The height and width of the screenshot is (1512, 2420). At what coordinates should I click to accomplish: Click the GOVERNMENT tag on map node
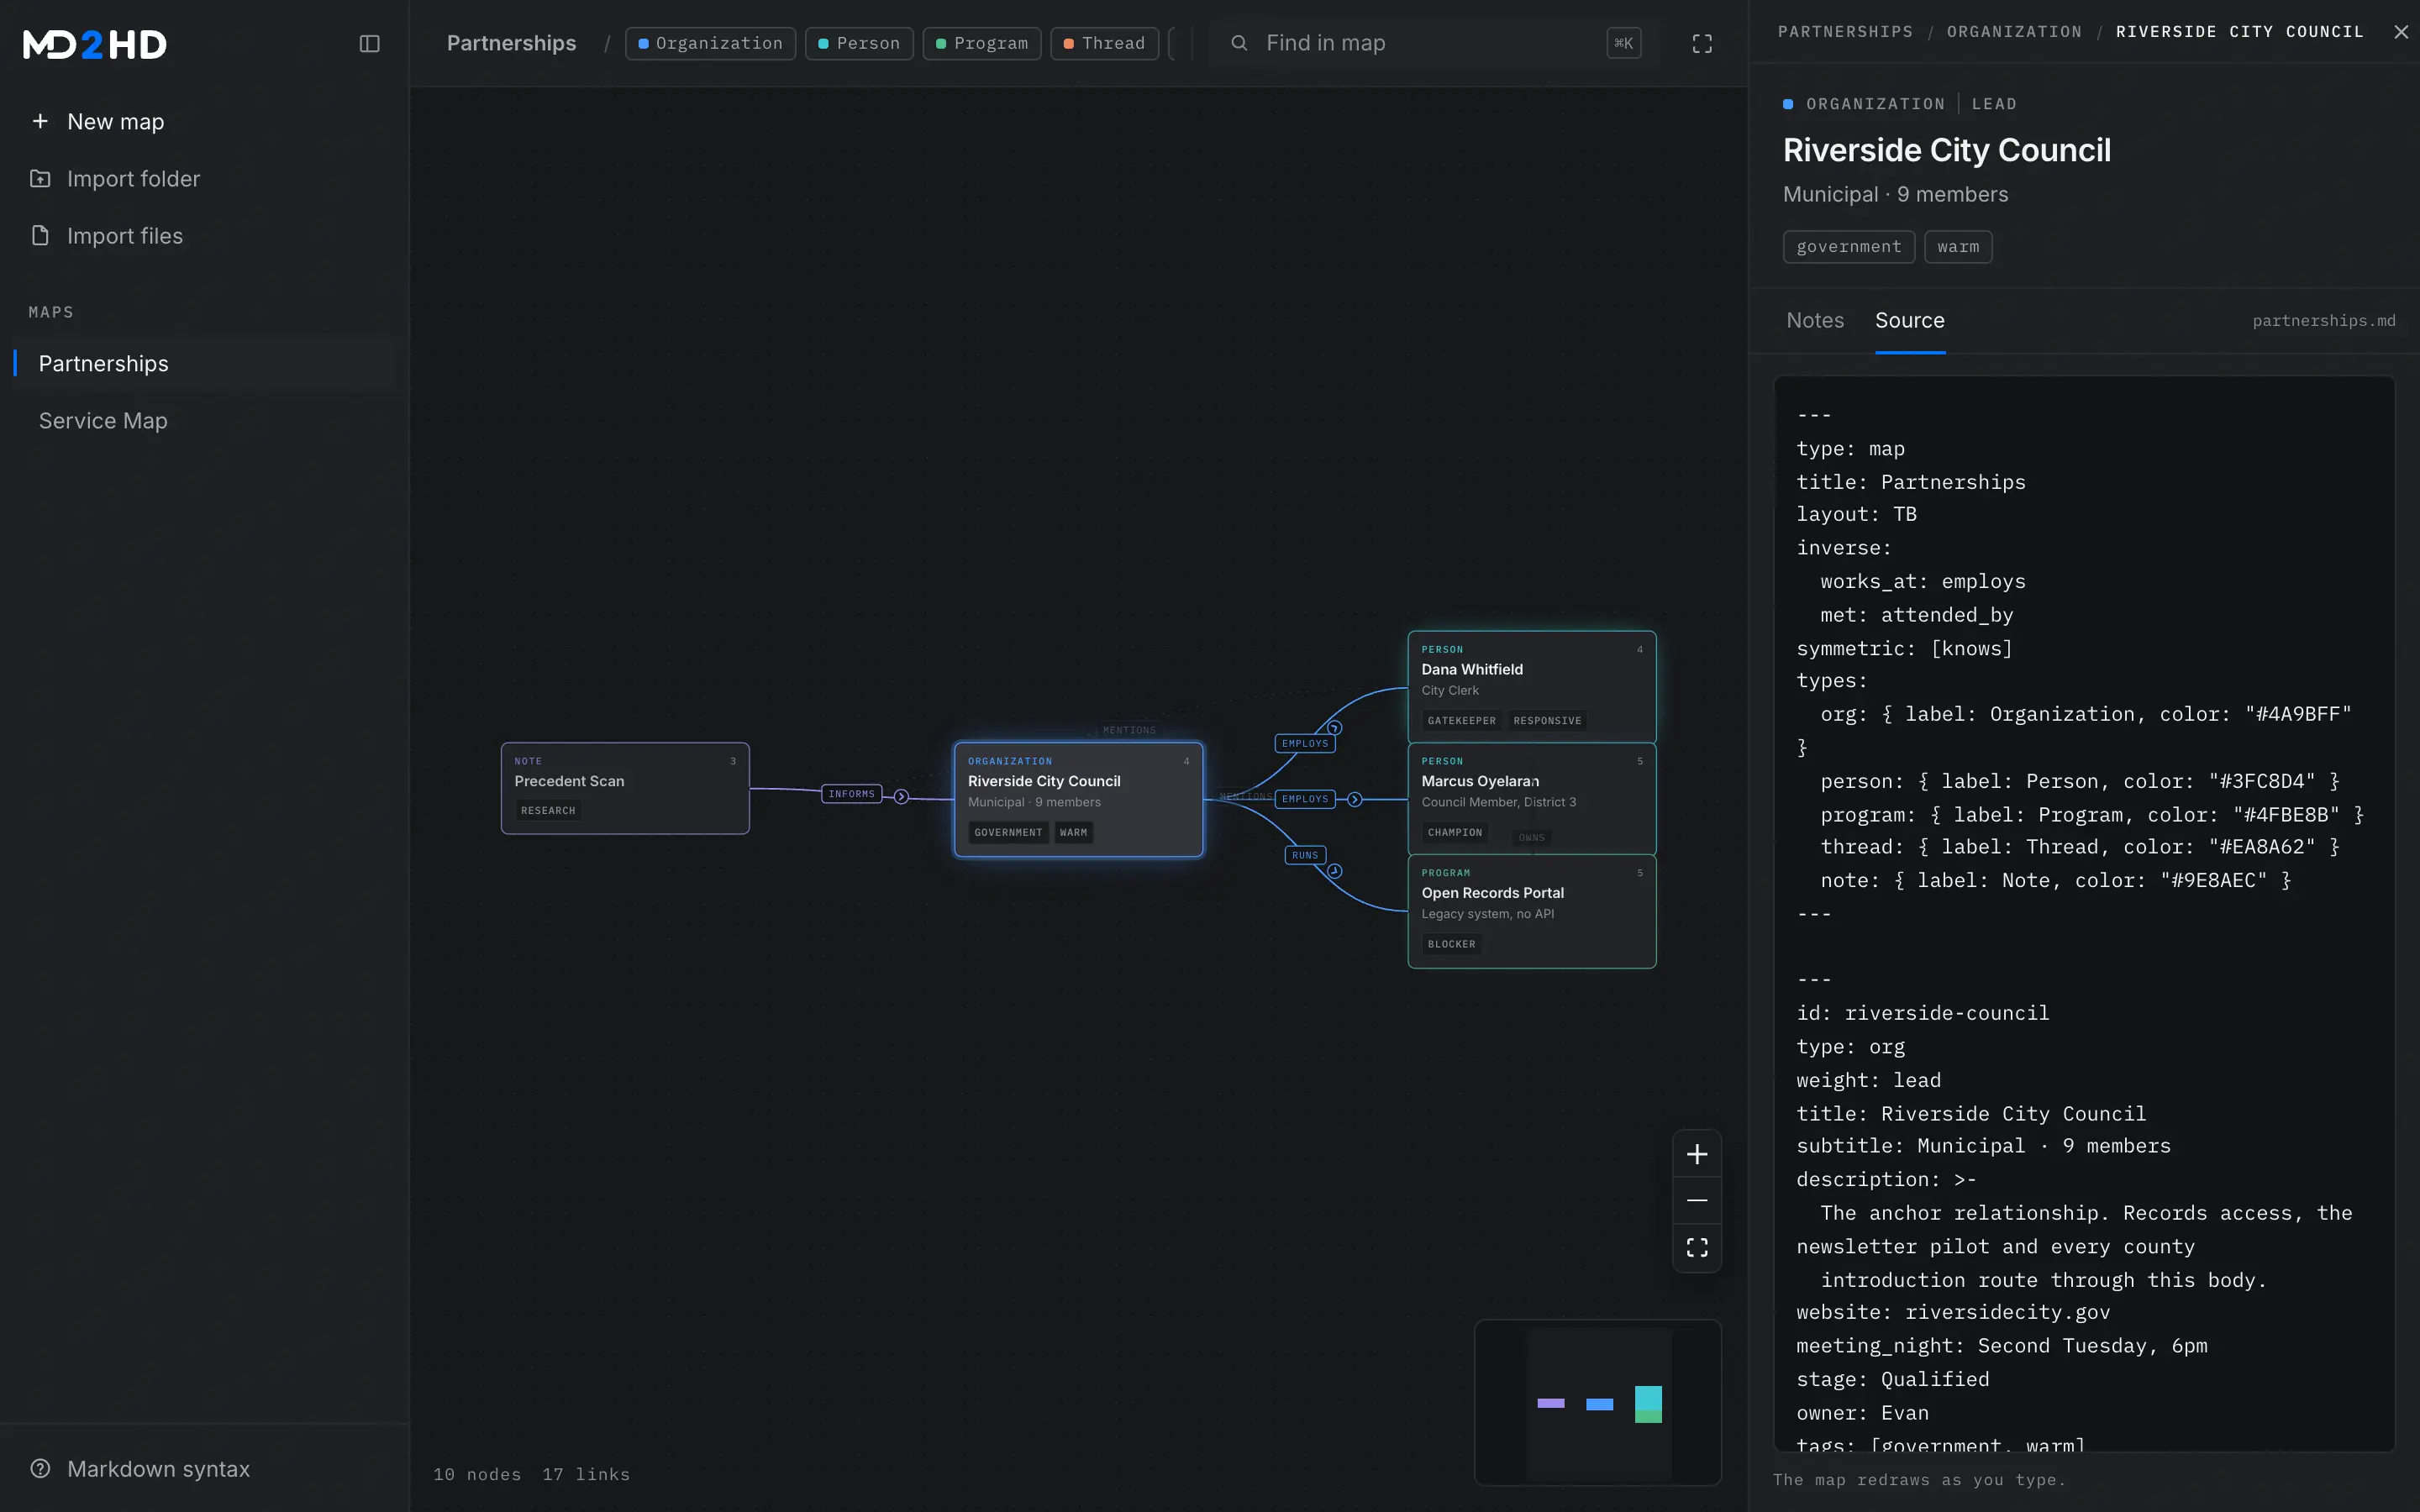click(x=1008, y=833)
